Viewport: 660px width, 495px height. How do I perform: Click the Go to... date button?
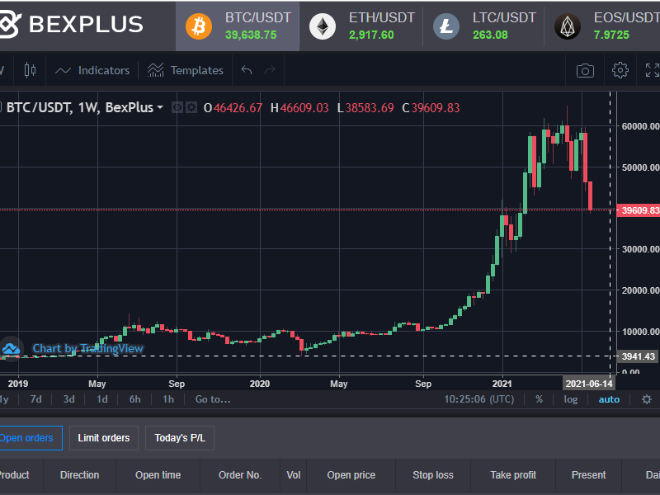click(213, 399)
